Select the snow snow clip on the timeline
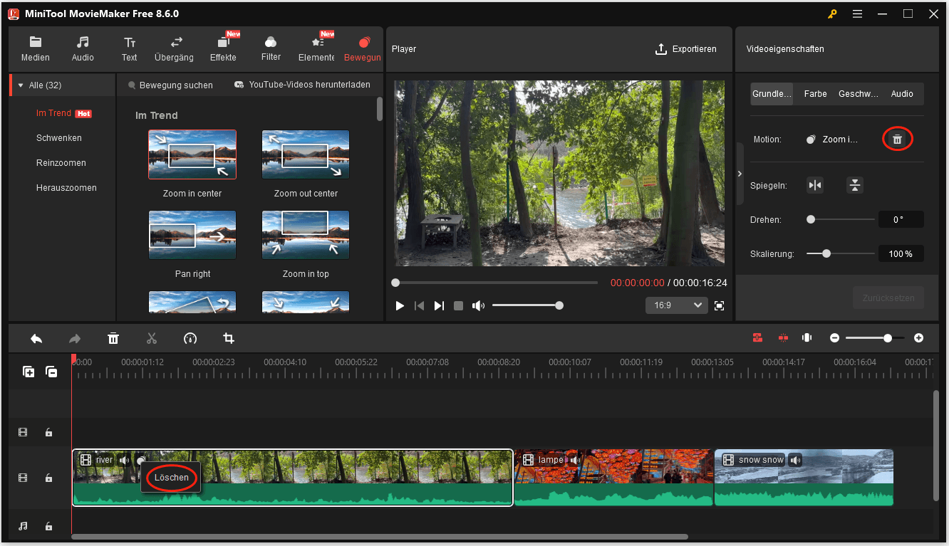 click(804, 477)
